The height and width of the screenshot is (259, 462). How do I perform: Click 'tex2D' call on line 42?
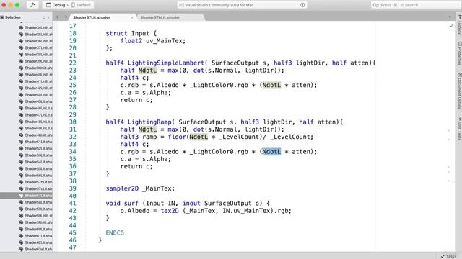pyautogui.click(x=170, y=211)
